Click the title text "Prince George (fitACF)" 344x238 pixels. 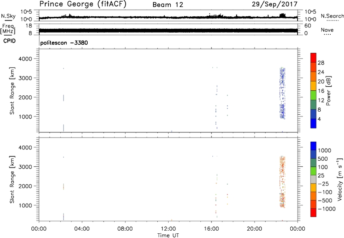pyautogui.click(x=83, y=4)
